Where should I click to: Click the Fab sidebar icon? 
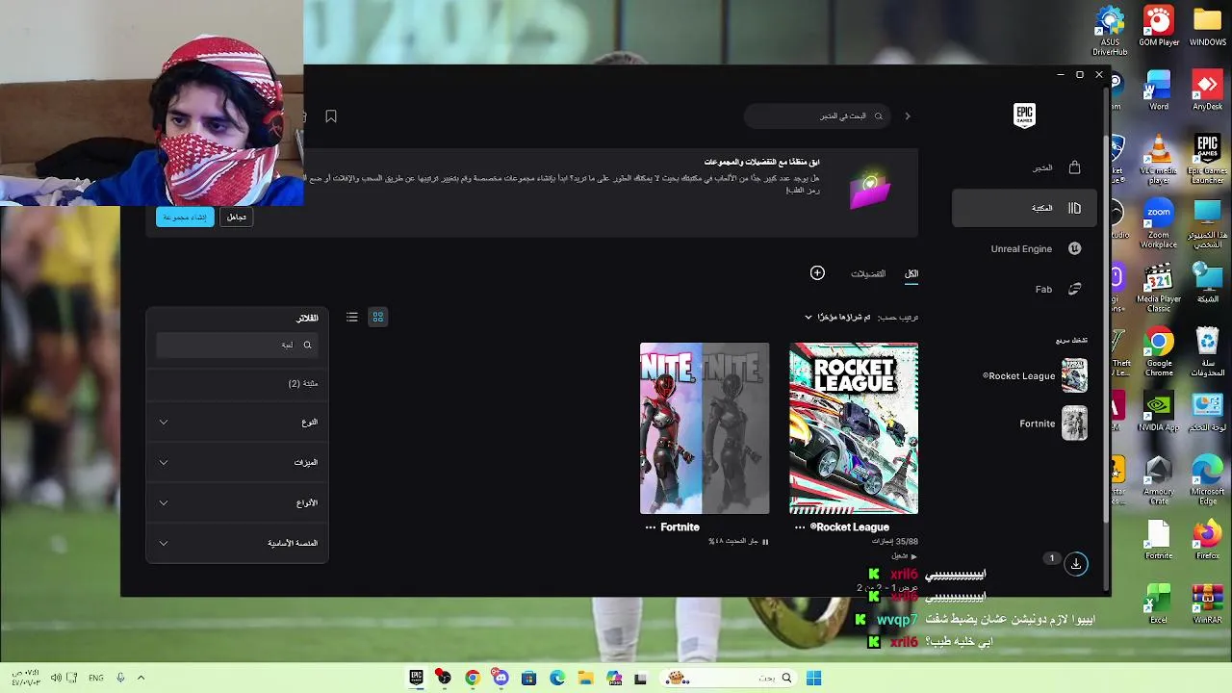coord(1075,289)
